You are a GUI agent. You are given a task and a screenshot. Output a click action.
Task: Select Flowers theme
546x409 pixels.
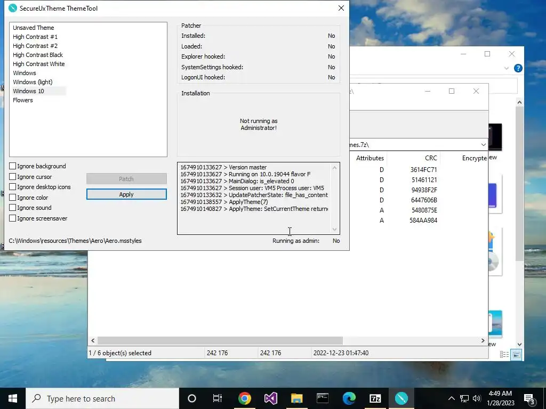23,100
